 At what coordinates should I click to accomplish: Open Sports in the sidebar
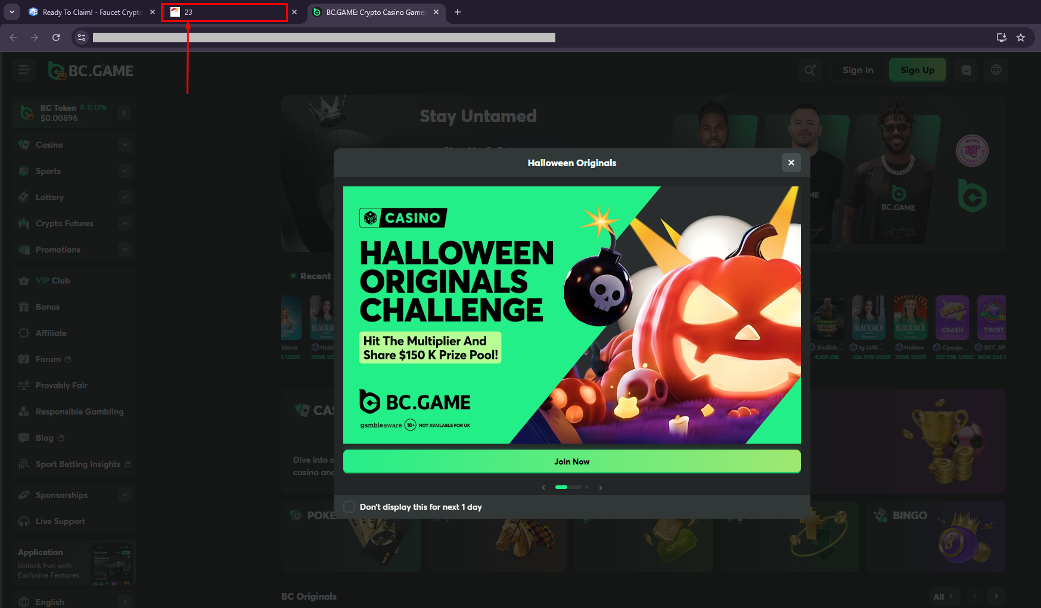[x=48, y=171]
